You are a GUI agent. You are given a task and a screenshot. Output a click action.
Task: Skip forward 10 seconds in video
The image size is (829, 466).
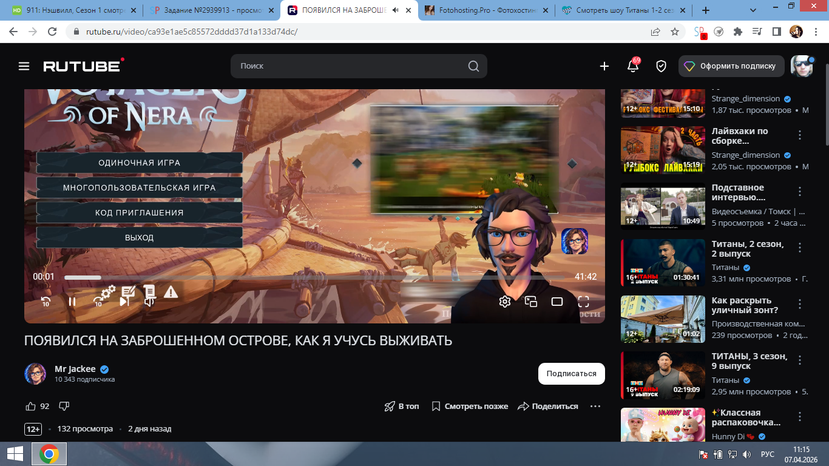pyautogui.click(x=98, y=302)
